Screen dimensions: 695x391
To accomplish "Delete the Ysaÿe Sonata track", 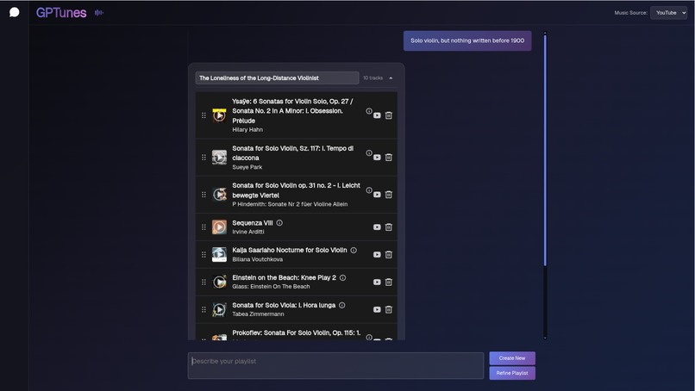I will 389,115.
